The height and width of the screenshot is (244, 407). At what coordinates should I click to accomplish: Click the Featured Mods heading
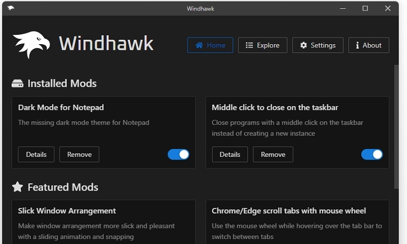[63, 187]
